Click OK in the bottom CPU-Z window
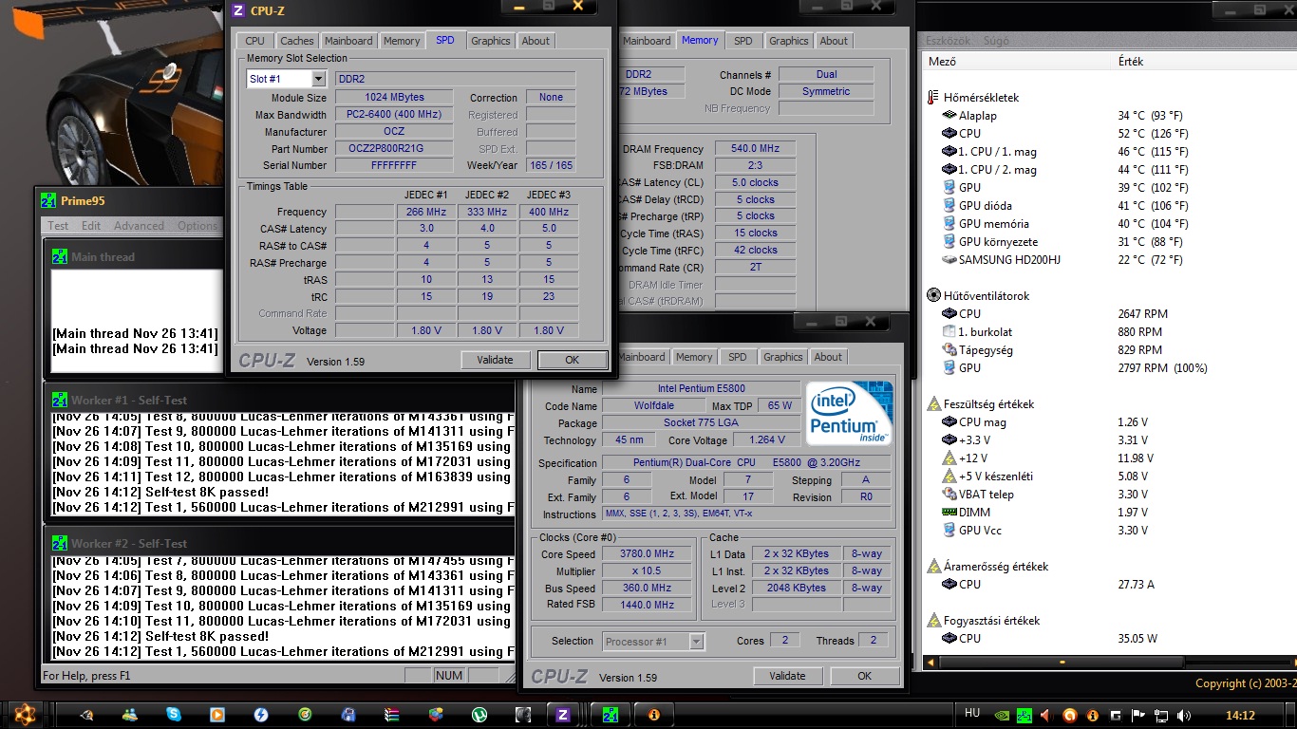The width and height of the screenshot is (1297, 729). pyautogui.click(x=864, y=676)
